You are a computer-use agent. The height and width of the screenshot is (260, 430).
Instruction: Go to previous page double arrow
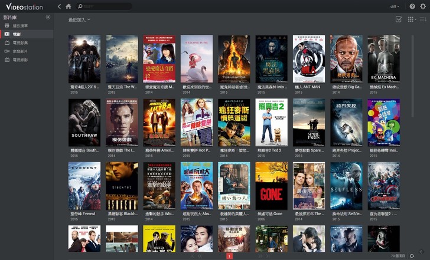click(200, 256)
